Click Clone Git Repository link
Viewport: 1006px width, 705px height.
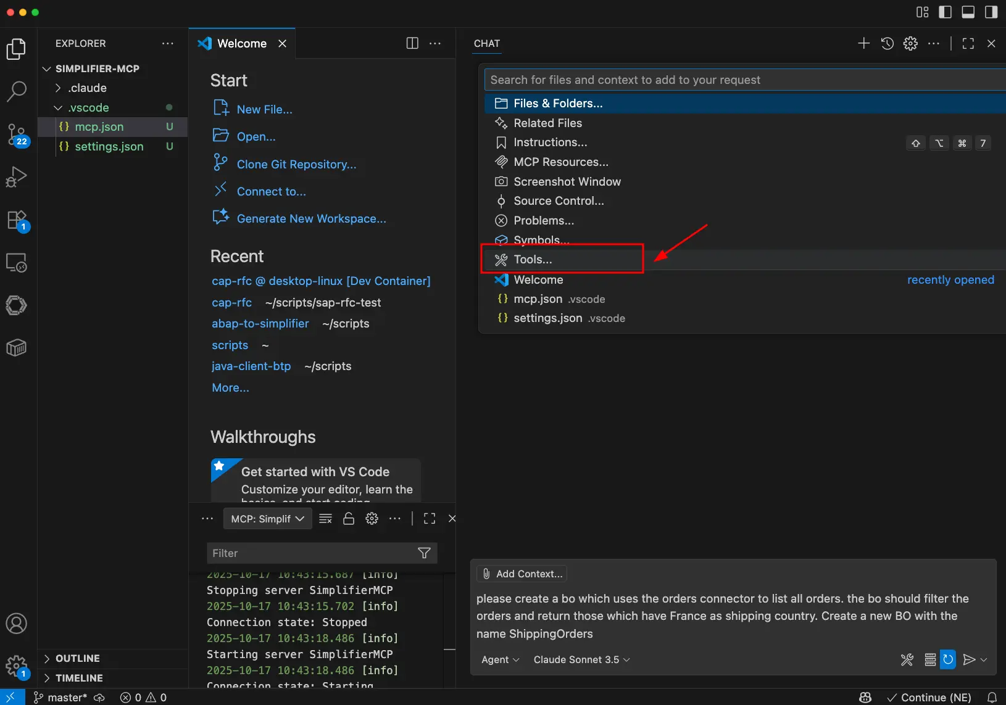296,164
